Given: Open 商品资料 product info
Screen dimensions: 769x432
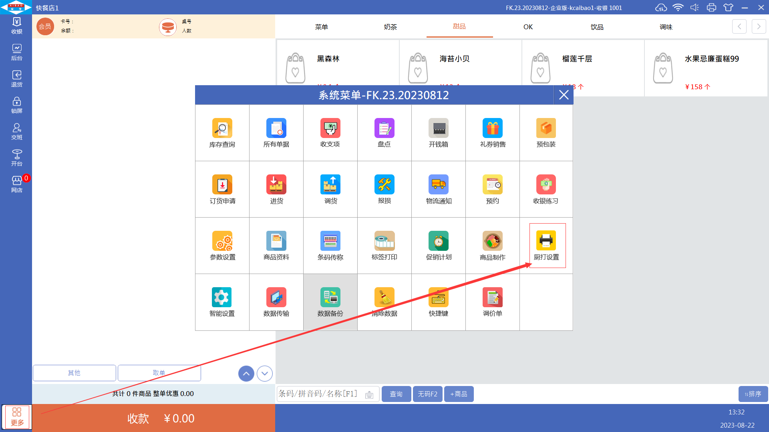Looking at the screenshot, I should (x=276, y=246).
